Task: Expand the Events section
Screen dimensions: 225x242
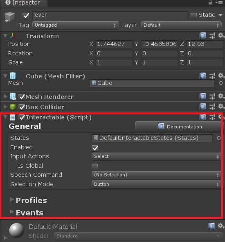Action: pyautogui.click(x=12, y=212)
